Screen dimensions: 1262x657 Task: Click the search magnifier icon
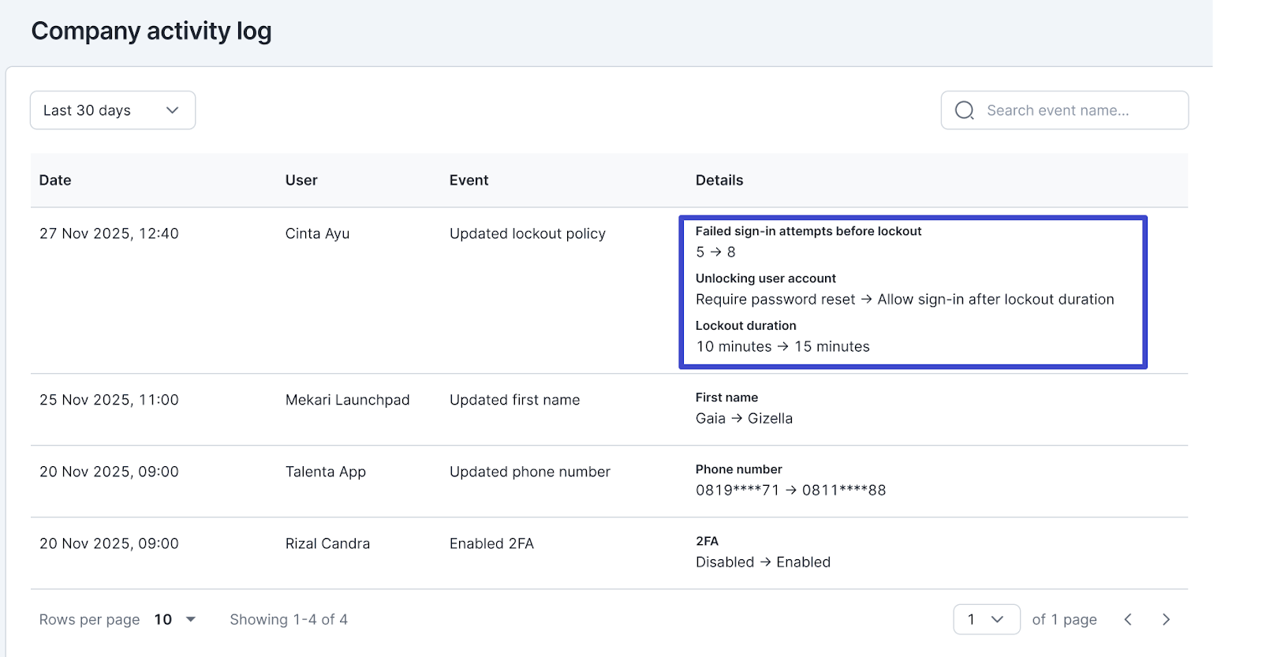964,110
